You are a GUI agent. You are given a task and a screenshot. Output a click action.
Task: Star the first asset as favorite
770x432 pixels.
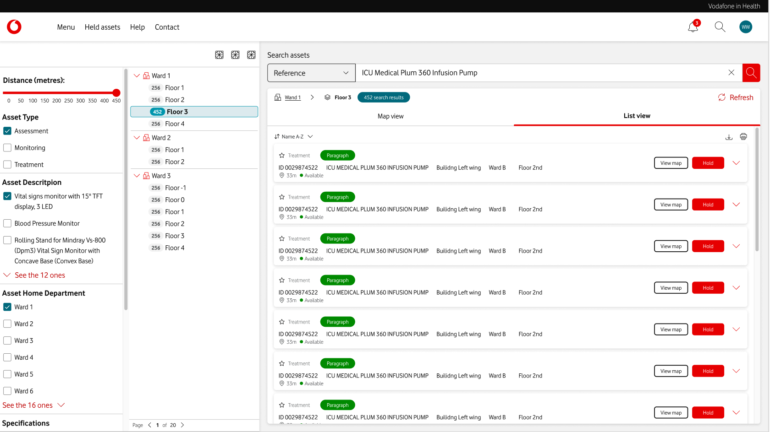282,156
